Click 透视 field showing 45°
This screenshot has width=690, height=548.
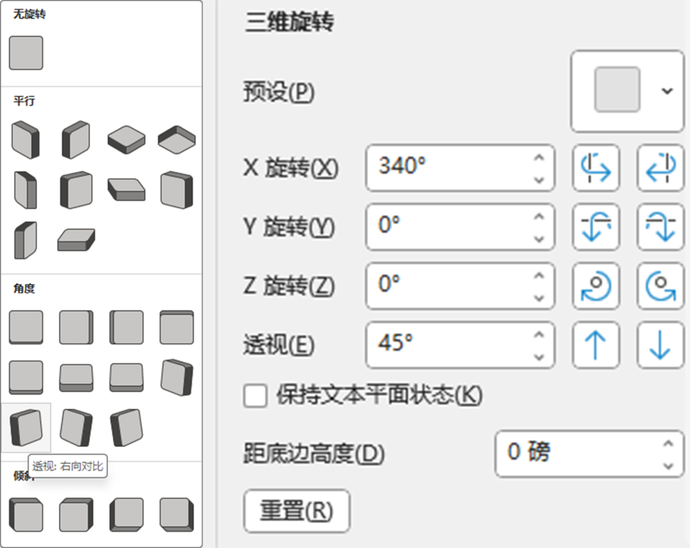[x=460, y=345]
